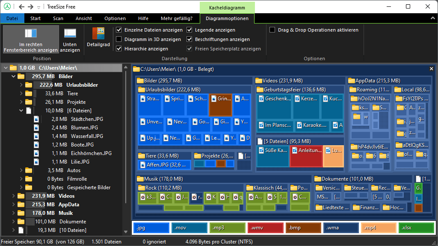This screenshot has width=438, height=246.
Task: Click the Geburtstagsfeier folder icon in treemap
Action: coord(260,90)
